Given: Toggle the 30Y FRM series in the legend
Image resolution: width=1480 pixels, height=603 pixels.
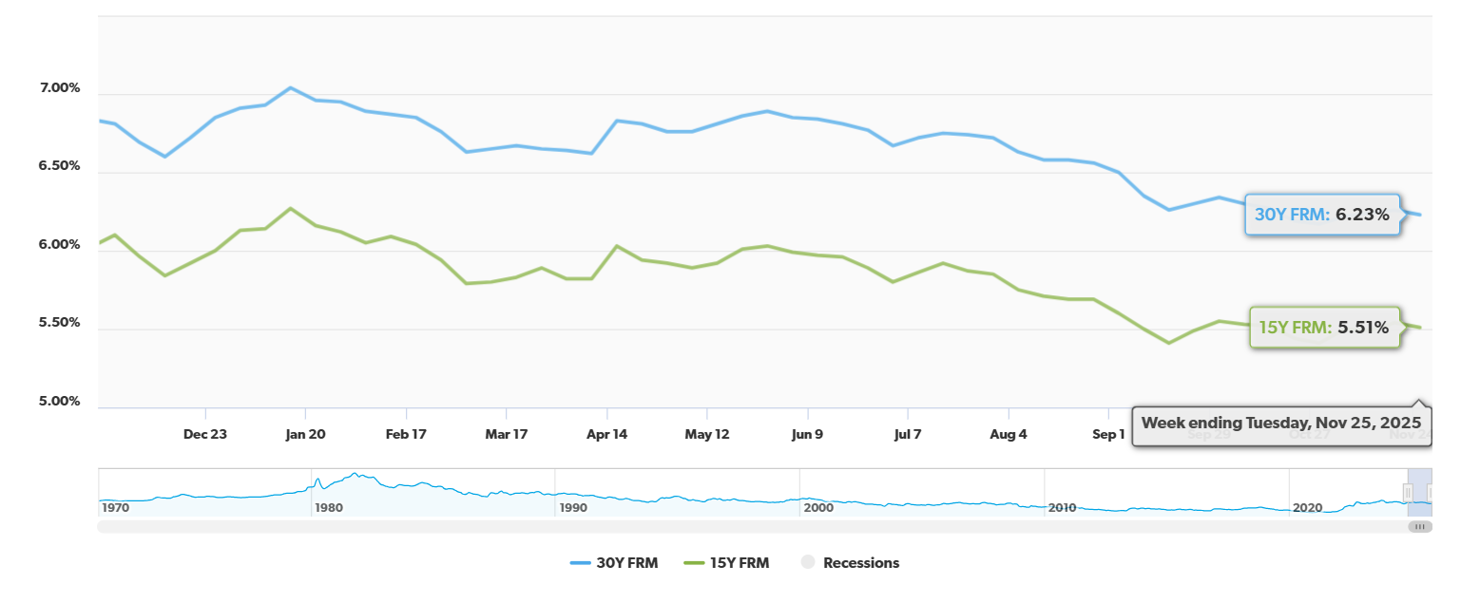Looking at the screenshot, I should click(x=629, y=562).
